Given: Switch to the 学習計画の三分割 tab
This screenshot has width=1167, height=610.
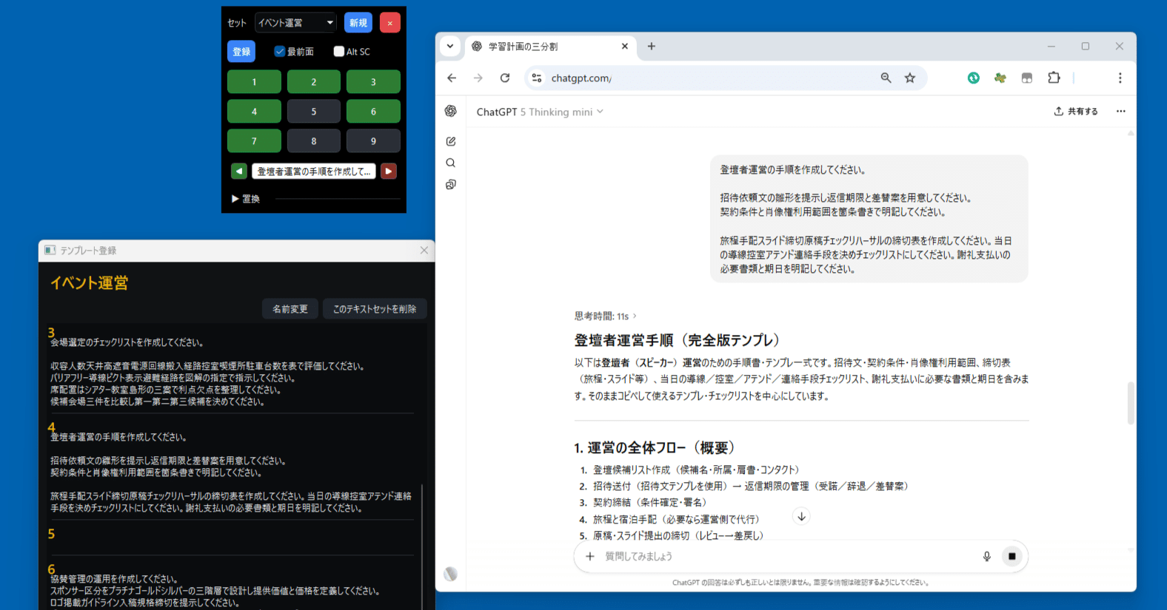Looking at the screenshot, I should [549, 46].
